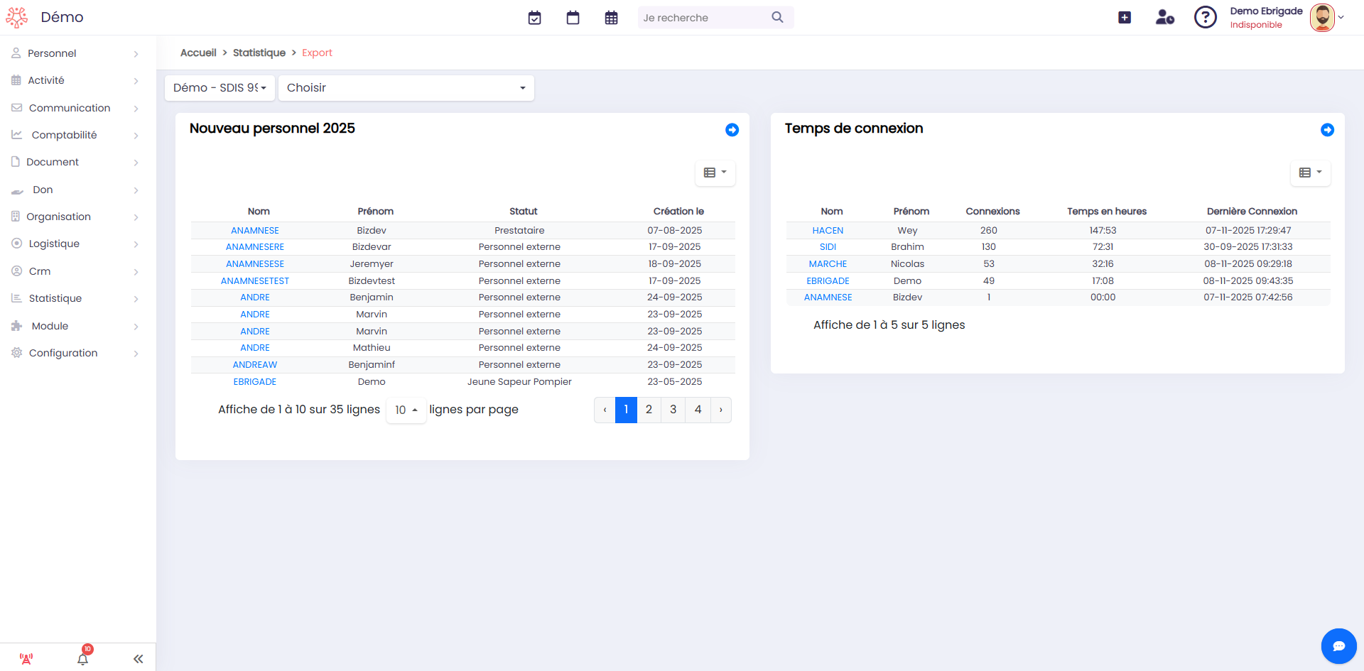Click the Je recherche search field
The image size is (1364, 671).
click(x=703, y=18)
